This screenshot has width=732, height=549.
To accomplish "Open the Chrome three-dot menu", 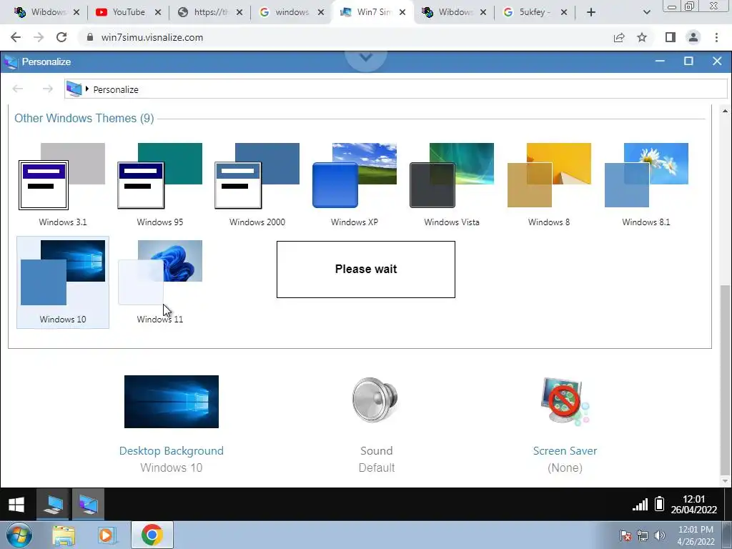I will coord(716,37).
